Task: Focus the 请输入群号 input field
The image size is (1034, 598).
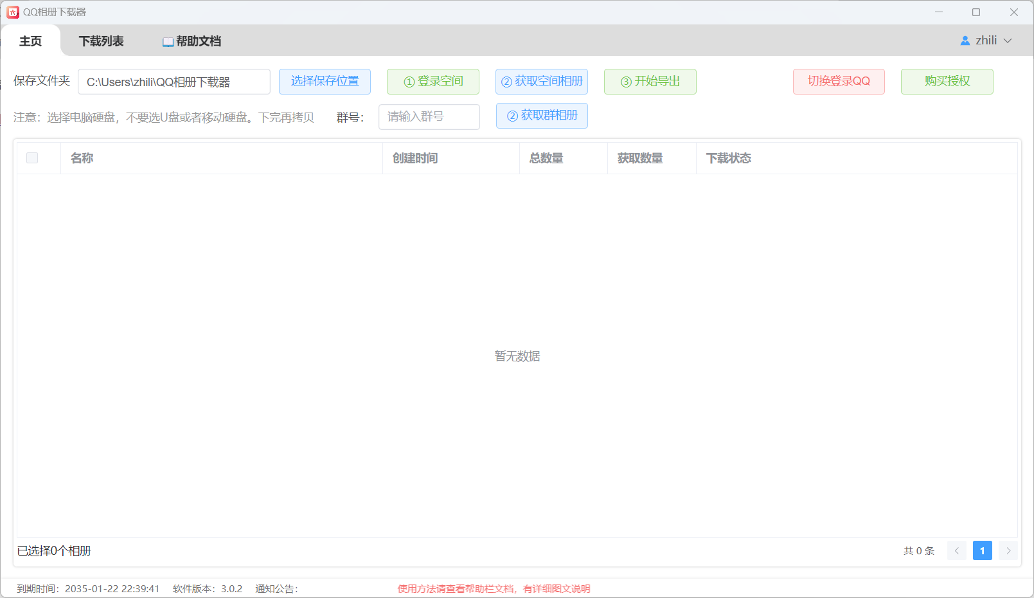Action: [429, 117]
